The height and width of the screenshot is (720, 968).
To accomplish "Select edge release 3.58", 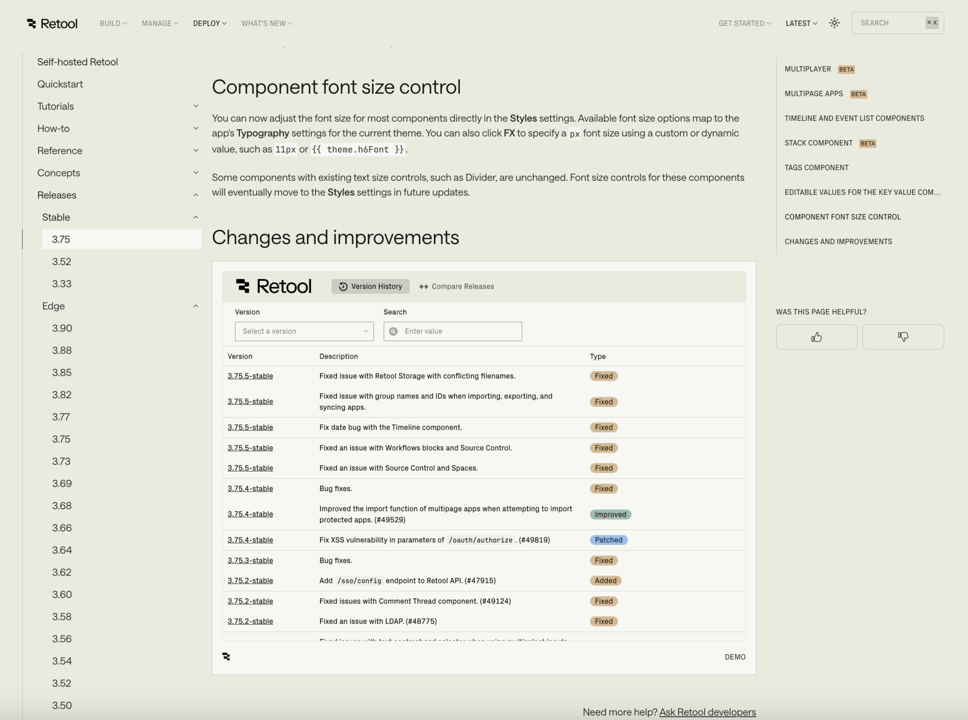I will [62, 617].
